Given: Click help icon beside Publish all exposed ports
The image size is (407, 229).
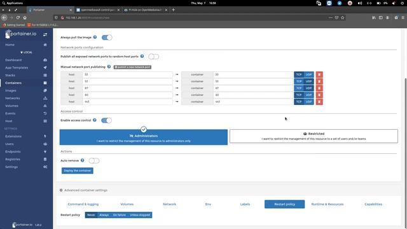Looking at the screenshot, I should [x=142, y=56].
